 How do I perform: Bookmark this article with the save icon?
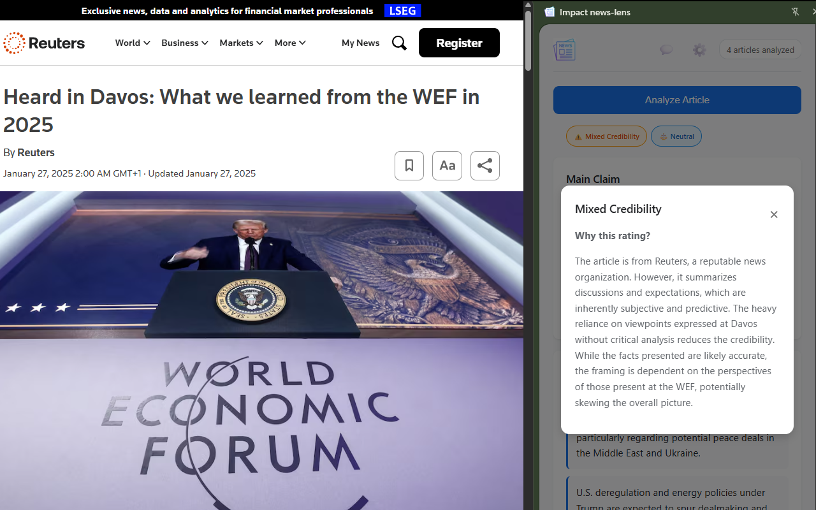coord(409,166)
